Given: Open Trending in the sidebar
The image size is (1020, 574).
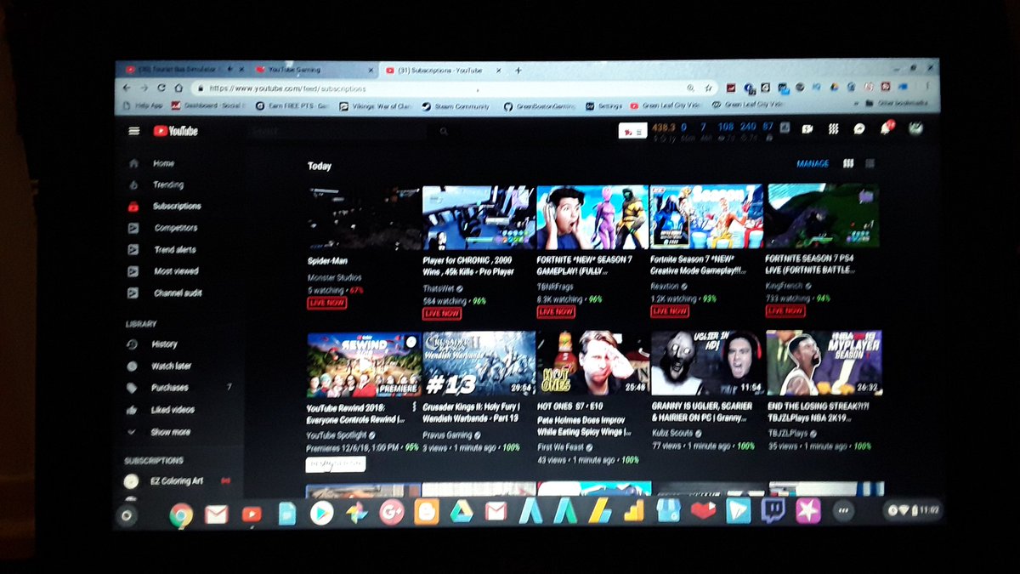Looking at the screenshot, I should [x=156, y=185].
